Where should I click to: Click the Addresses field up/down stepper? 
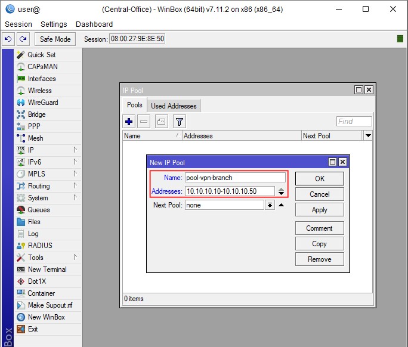[281, 191]
